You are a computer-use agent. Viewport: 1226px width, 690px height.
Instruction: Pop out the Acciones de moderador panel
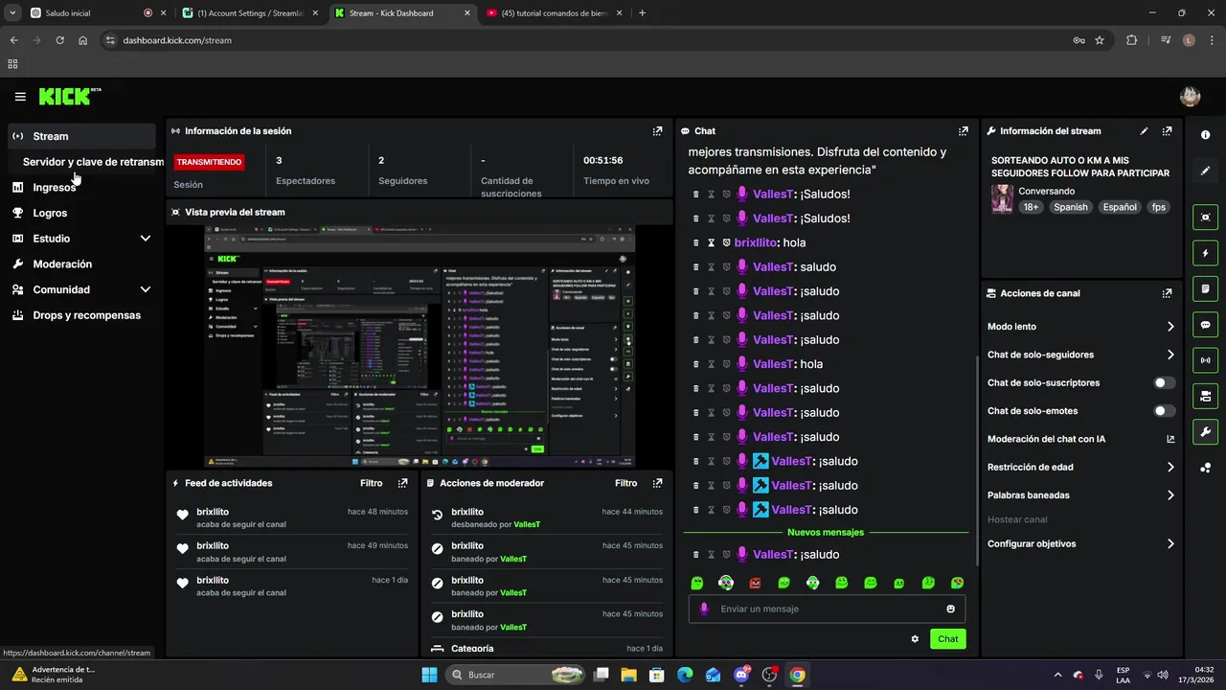coord(657,483)
